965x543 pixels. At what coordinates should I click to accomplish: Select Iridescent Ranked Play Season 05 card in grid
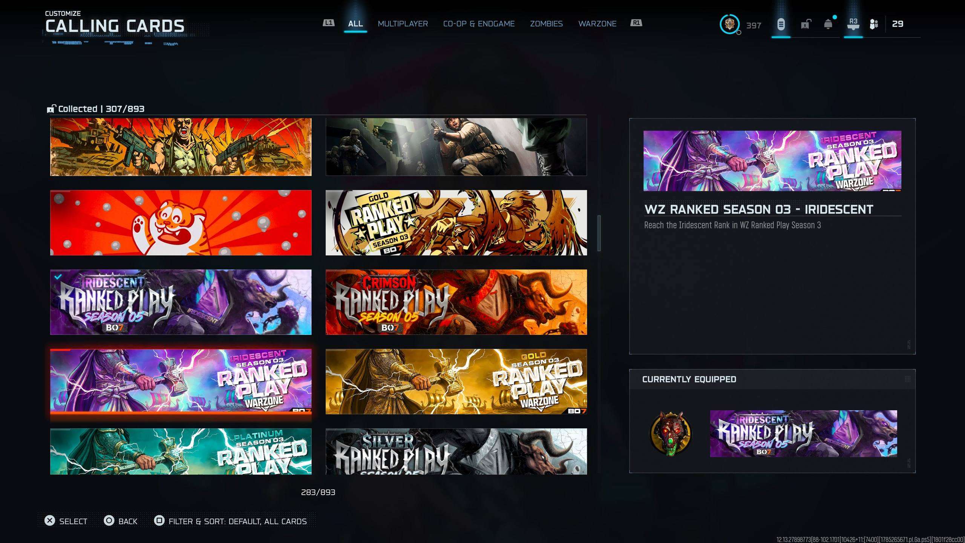[x=181, y=302]
